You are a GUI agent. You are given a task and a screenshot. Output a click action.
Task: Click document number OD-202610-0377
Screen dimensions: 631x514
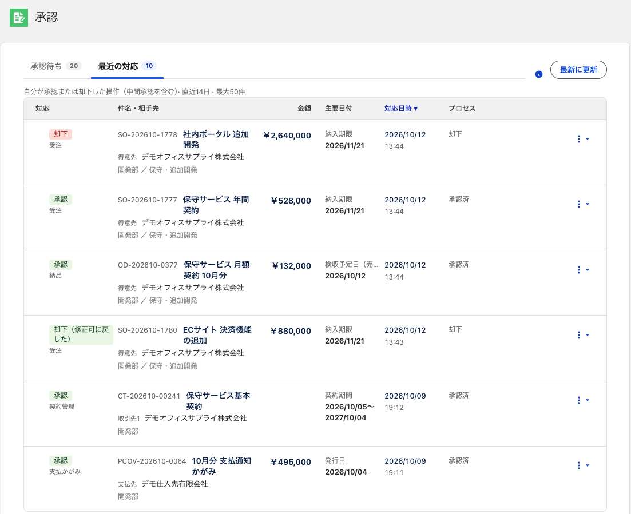[148, 265]
